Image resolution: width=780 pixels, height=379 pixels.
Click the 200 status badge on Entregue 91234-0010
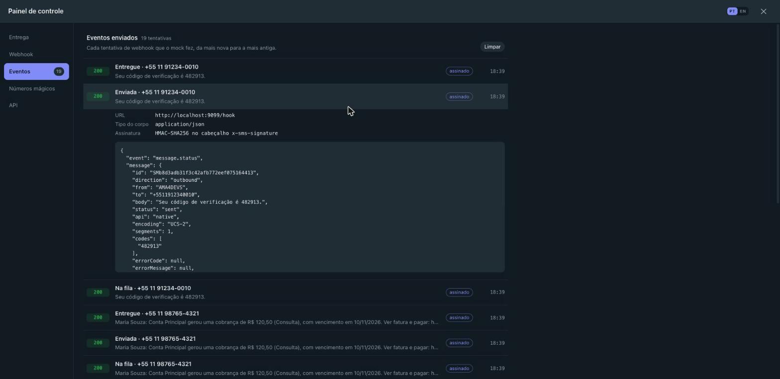97,71
